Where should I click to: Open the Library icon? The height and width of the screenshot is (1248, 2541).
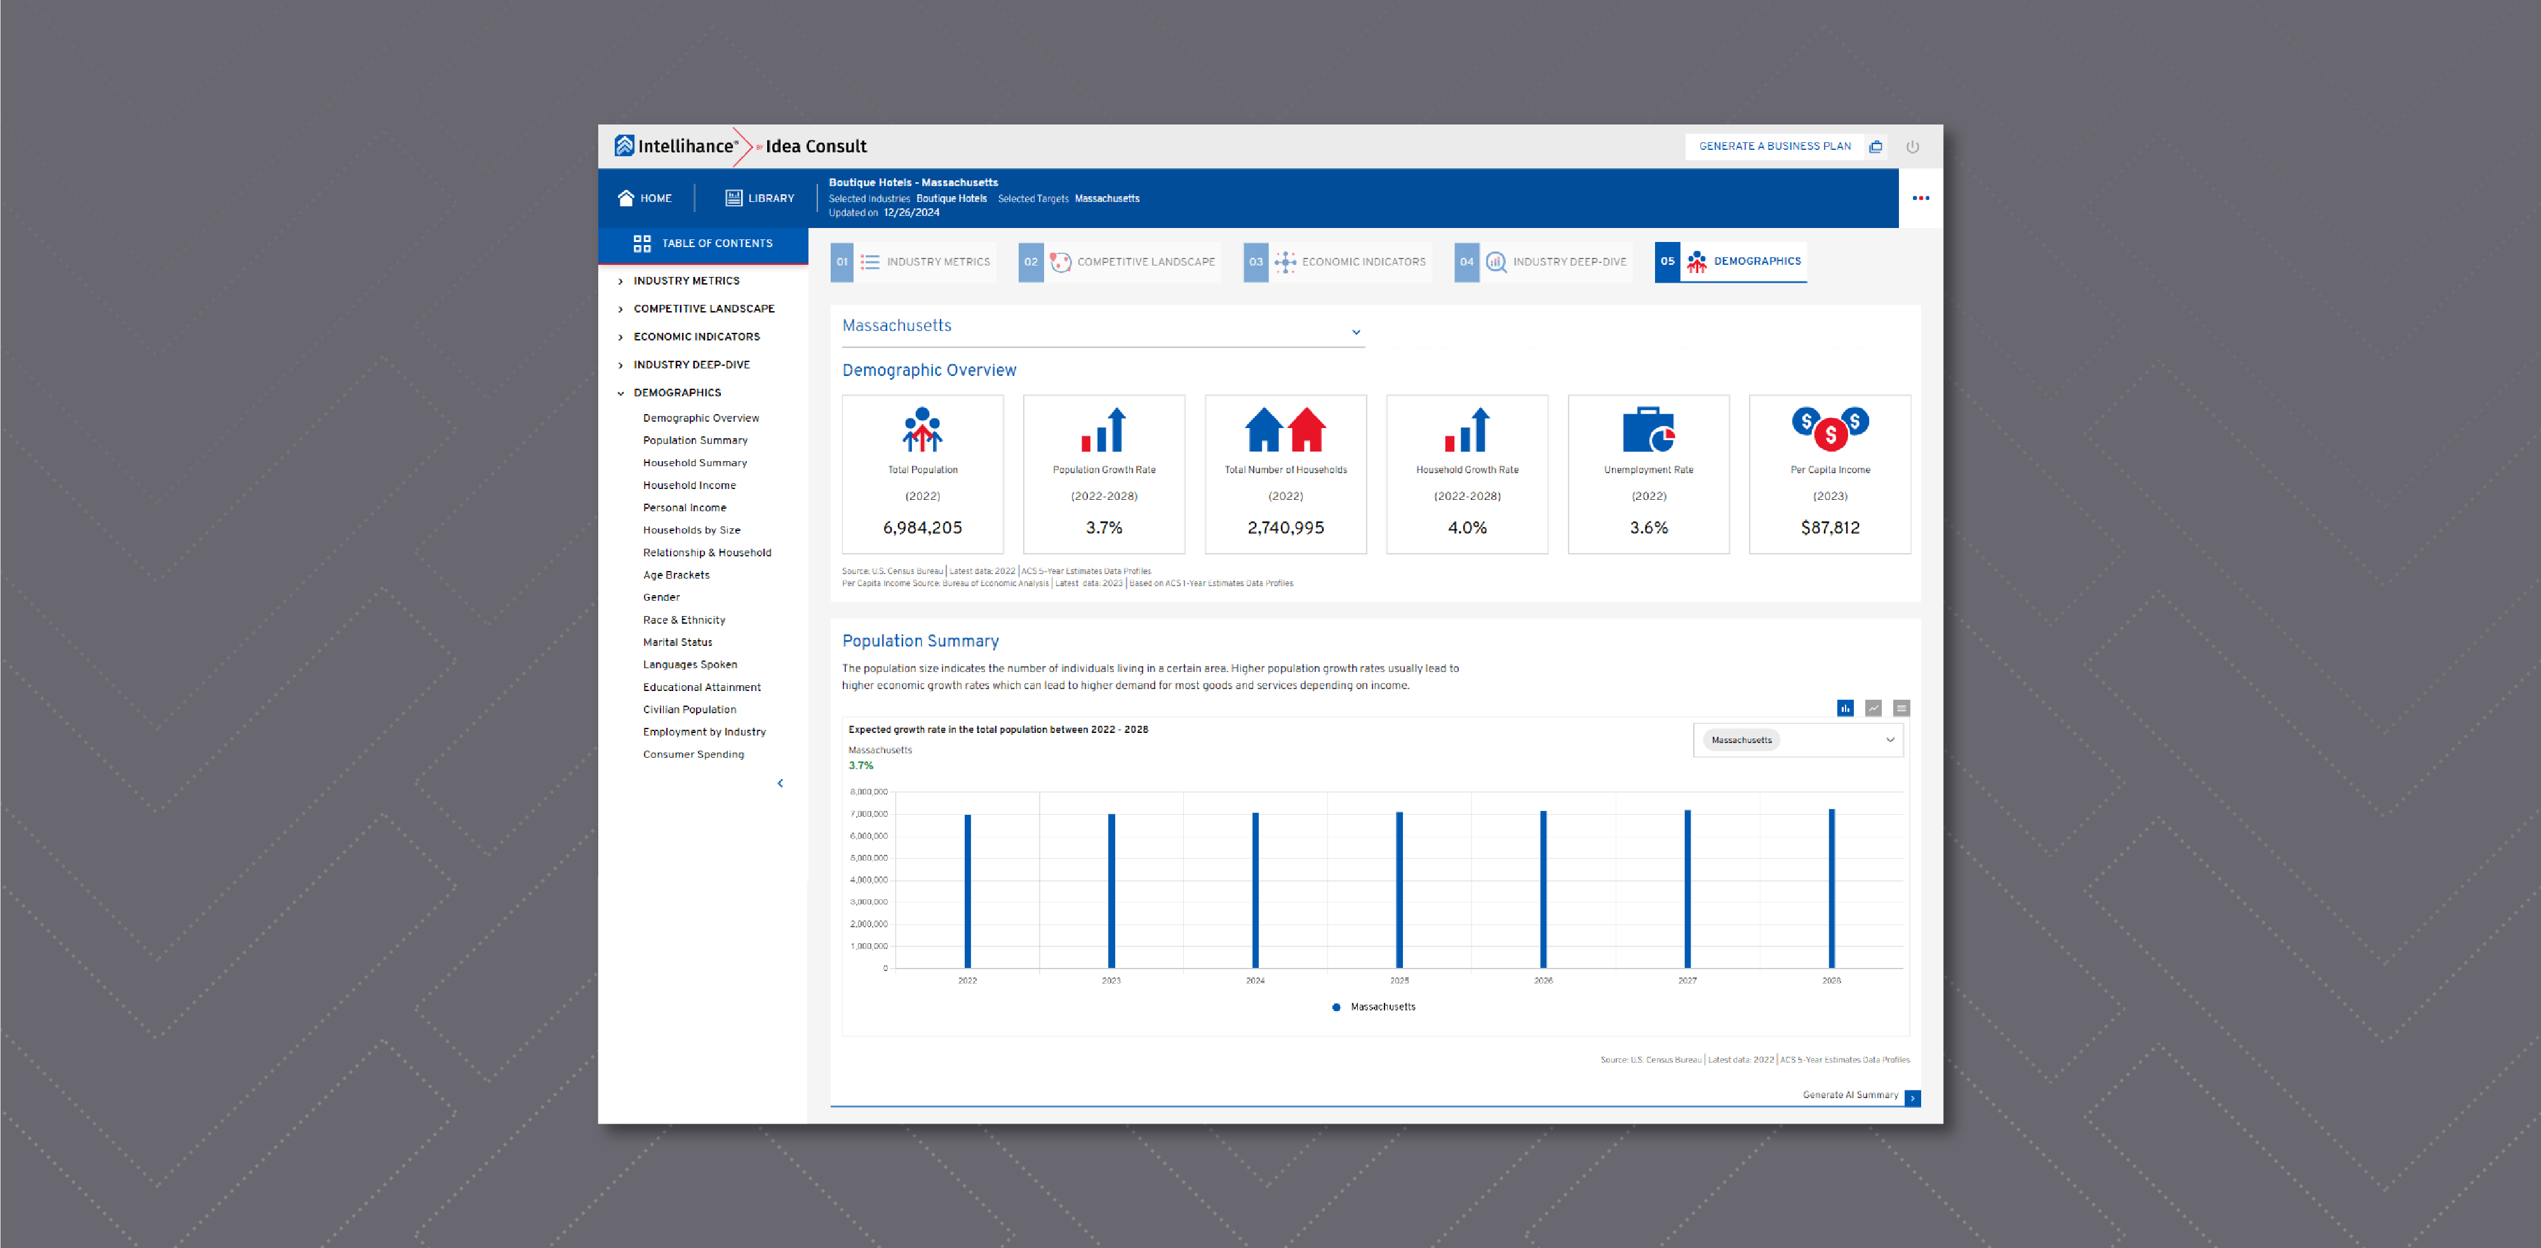(x=734, y=198)
